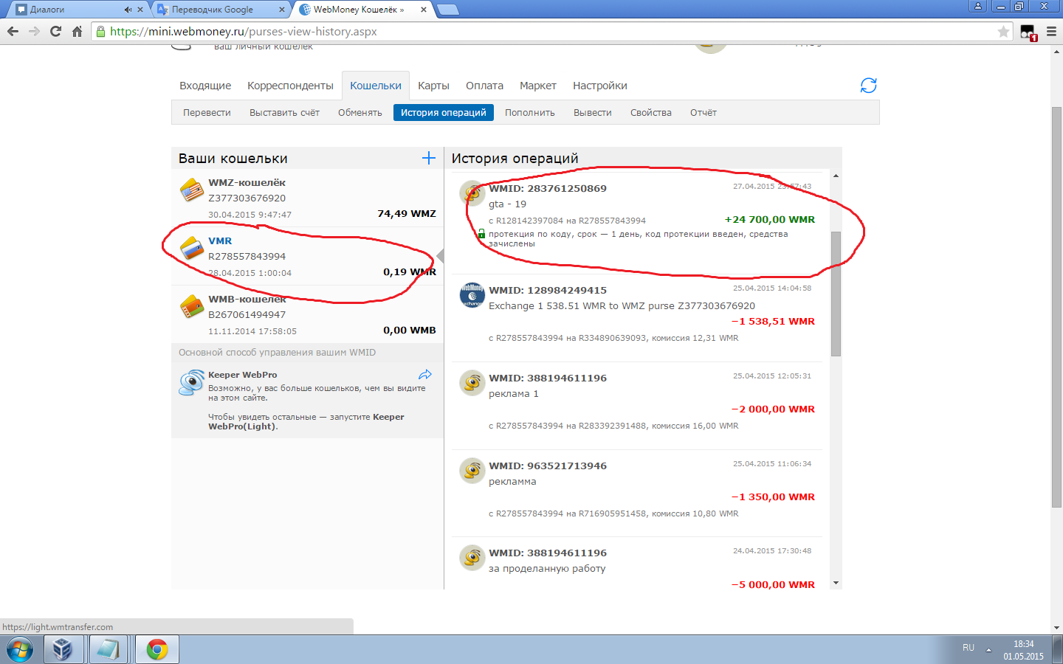1063x664 pixels.
Task: Select the Кошельки tab
Action: coord(376,86)
